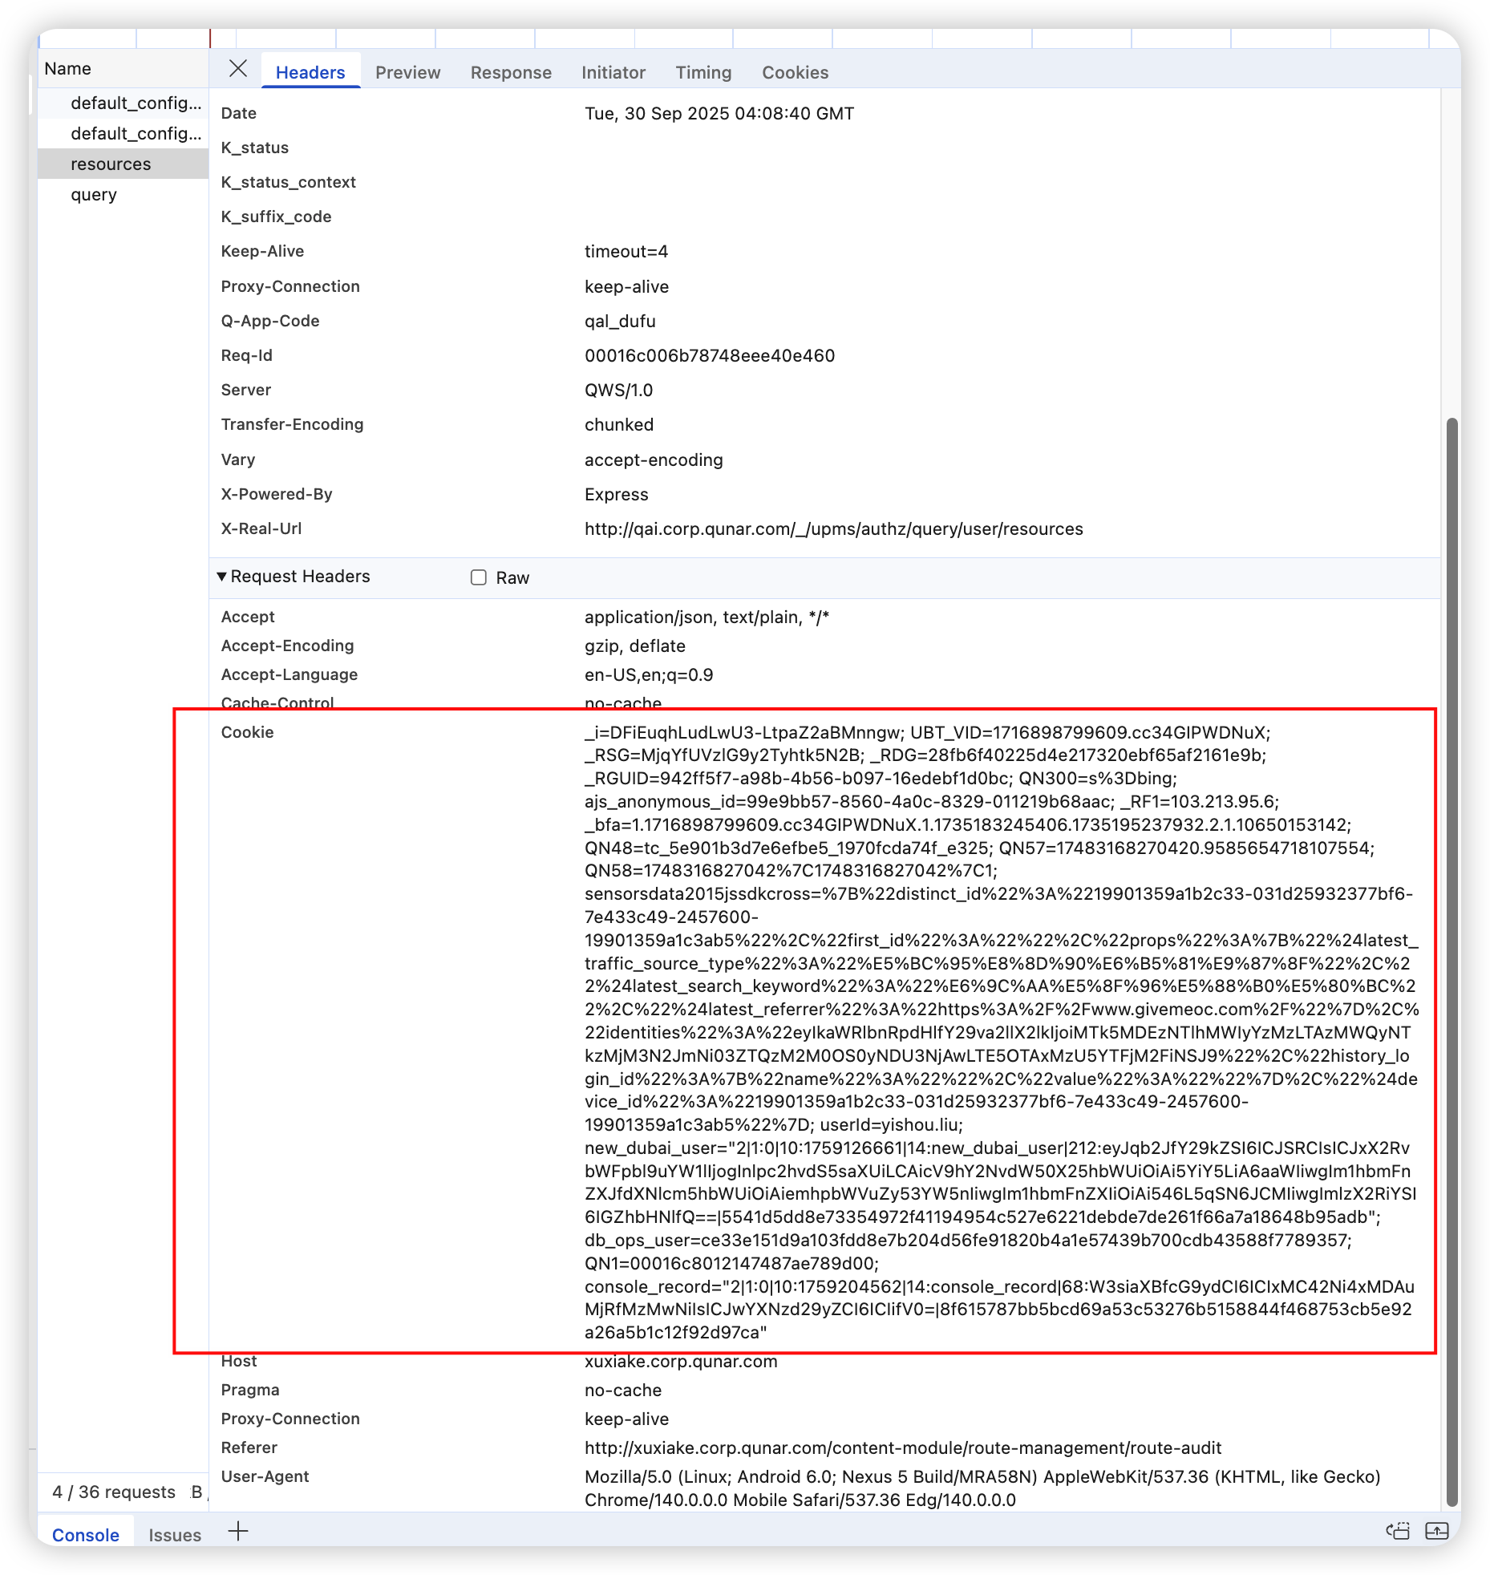Viewport: 1490px width, 1575px height.
Task: Select the Initiator tab
Action: (x=613, y=72)
